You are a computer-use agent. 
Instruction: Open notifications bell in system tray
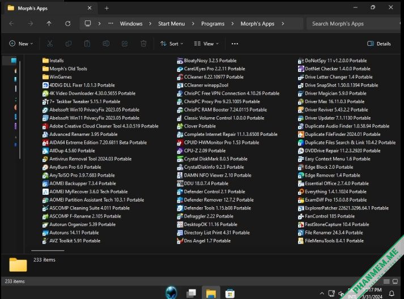tap(392, 293)
